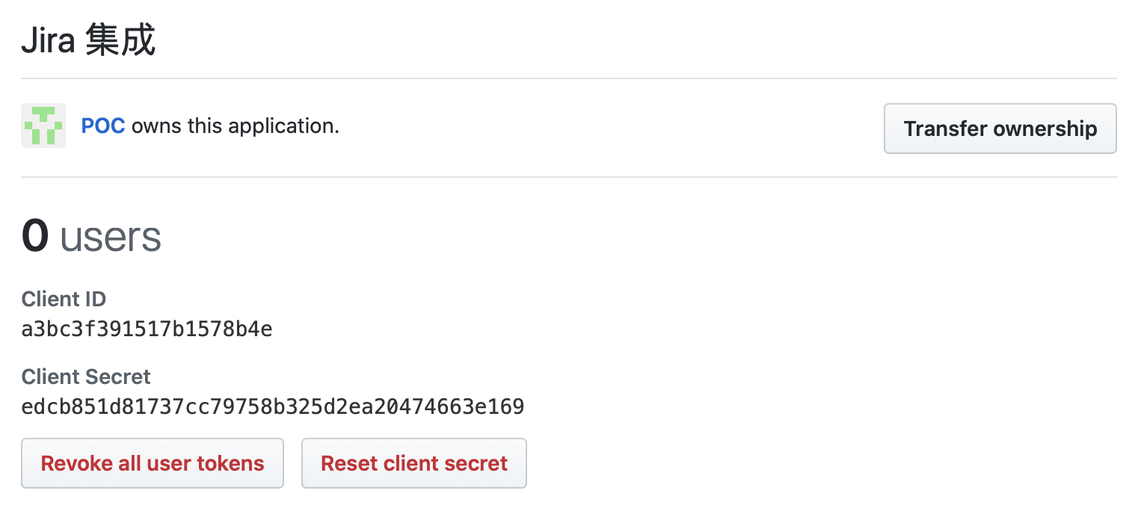Click the divider line below the heading
This screenshot has height=508, width=1144.
pyautogui.click(x=568, y=78)
